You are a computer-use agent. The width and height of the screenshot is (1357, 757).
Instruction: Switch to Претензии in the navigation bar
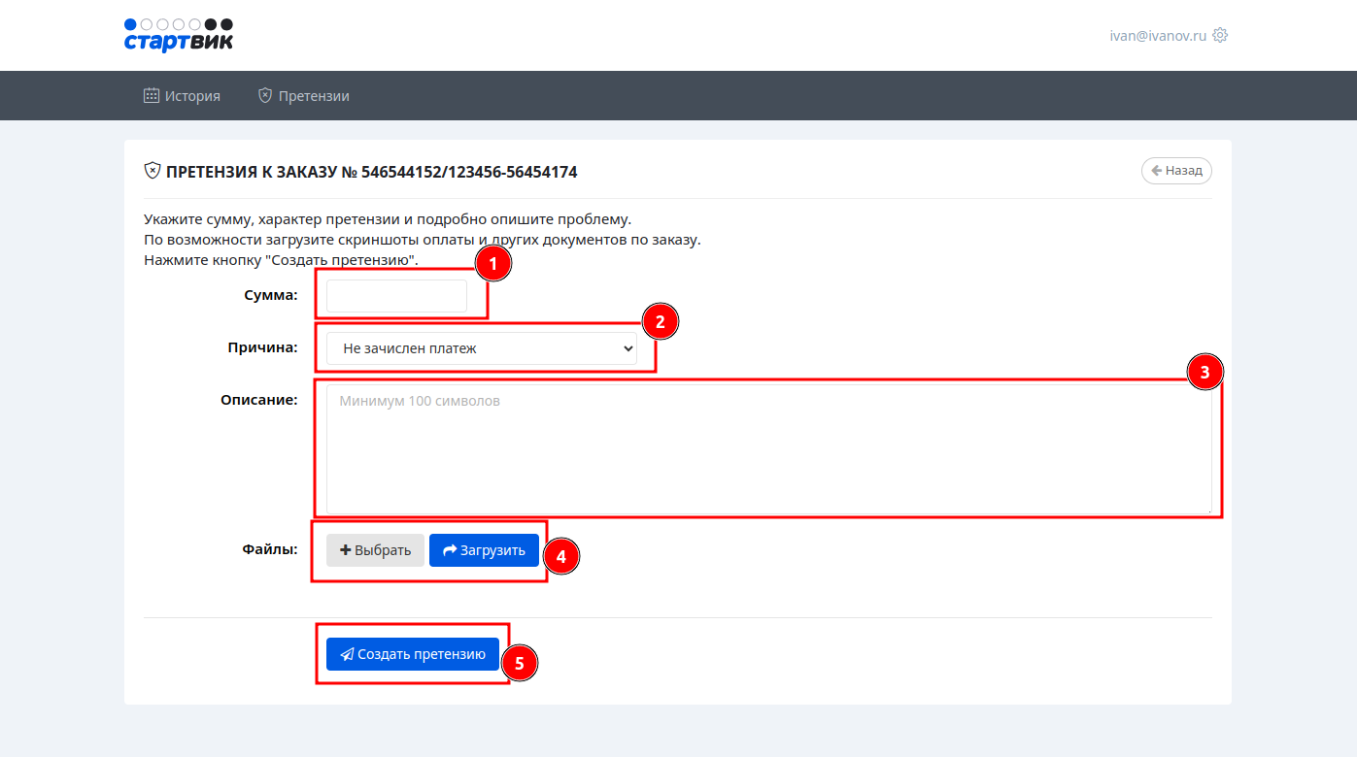click(x=303, y=96)
